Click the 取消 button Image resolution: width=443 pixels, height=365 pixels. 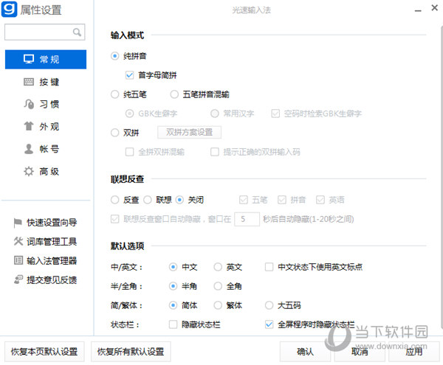360,352
